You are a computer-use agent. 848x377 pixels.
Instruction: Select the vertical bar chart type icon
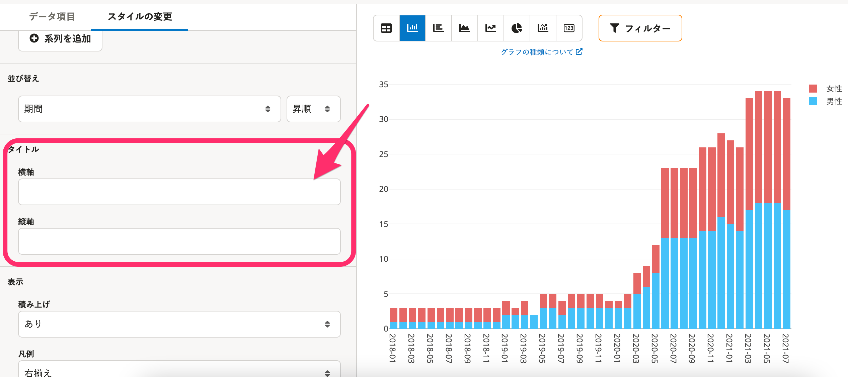click(412, 28)
